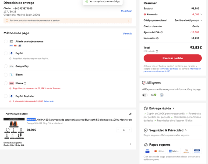The width and height of the screenshot is (208, 164).
Task: Click the Visa secure payment logo
Action: [148, 151]
